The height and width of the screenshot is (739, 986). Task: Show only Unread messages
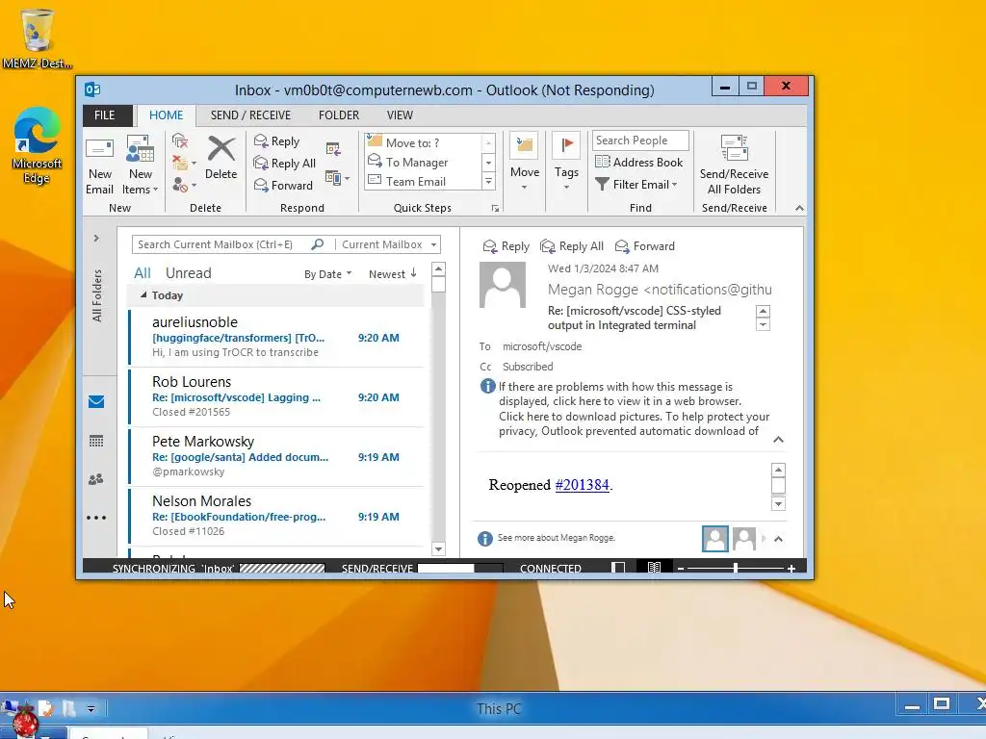[188, 272]
